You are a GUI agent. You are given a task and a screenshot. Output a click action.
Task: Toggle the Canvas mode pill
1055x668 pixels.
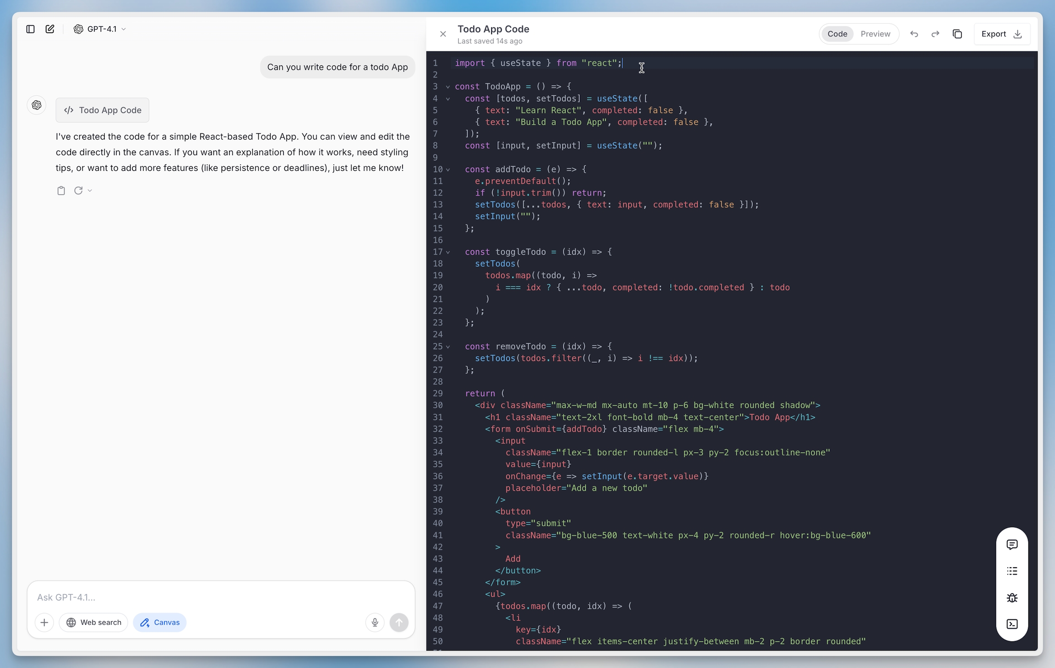click(x=160, y=622)
